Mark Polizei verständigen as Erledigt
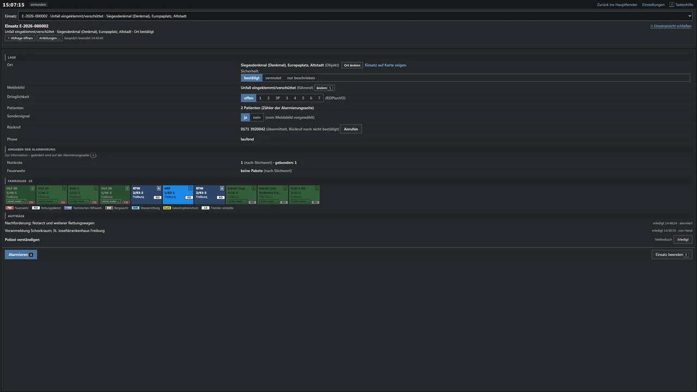Image resolution: width=697 pixels, height=392 pixels. click(683, 240)
